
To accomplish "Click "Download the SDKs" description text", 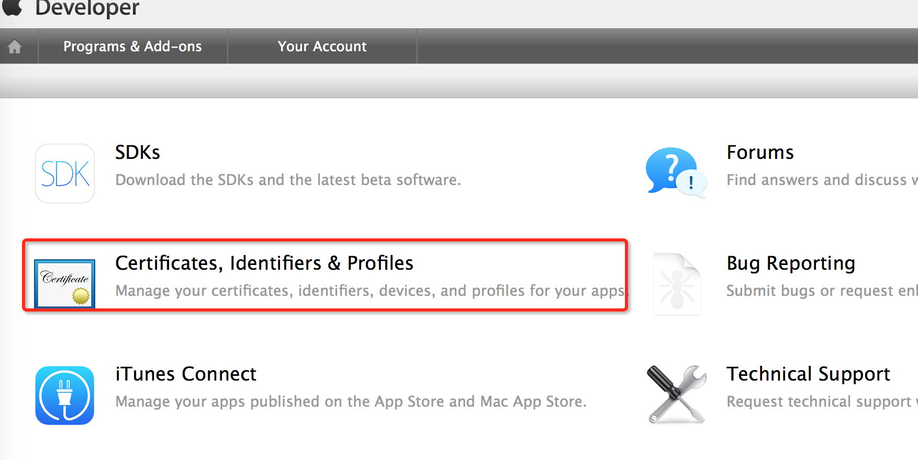I will 288,180.
